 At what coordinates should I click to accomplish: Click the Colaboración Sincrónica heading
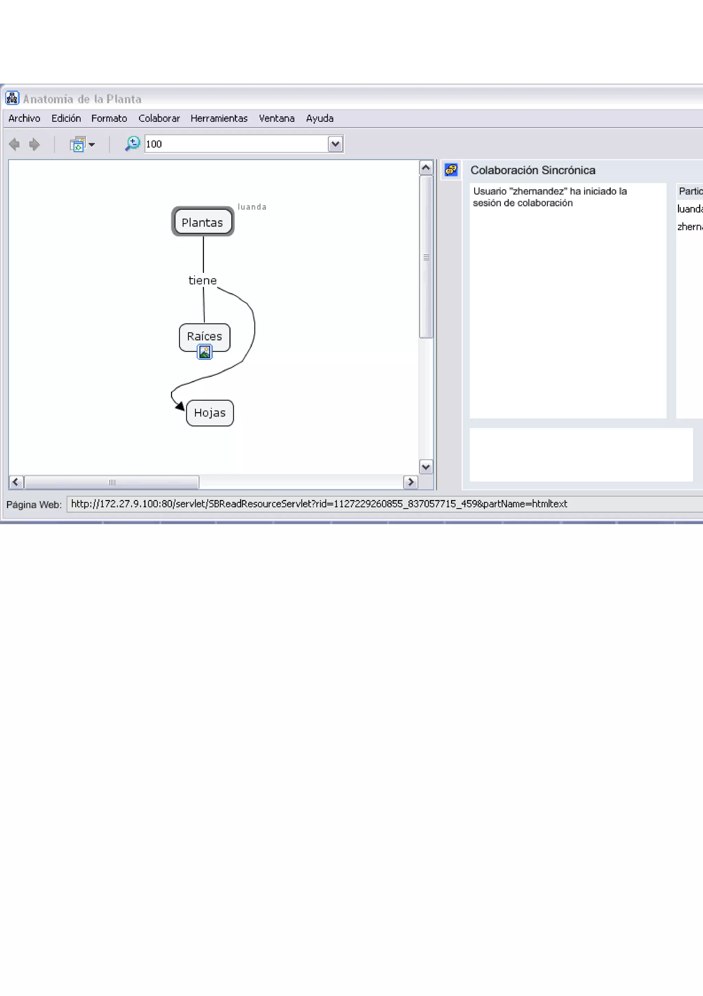(x=533, y=170)
